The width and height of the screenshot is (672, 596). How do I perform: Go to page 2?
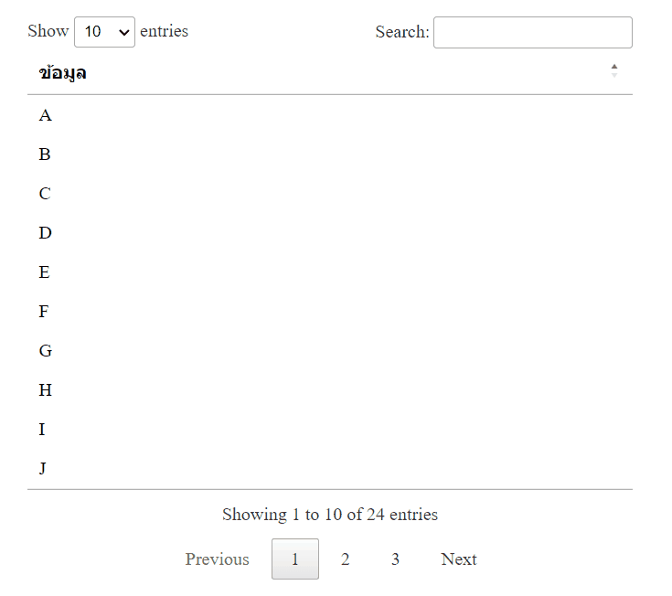345,559
